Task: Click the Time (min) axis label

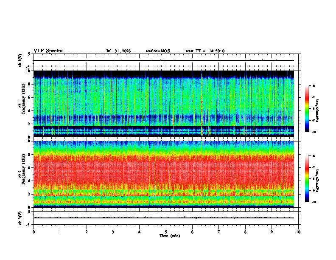Action: tap(170, 236)
